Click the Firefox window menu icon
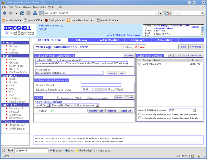Image resolution: width=207 pixels, height=159 pixels. 3,3
